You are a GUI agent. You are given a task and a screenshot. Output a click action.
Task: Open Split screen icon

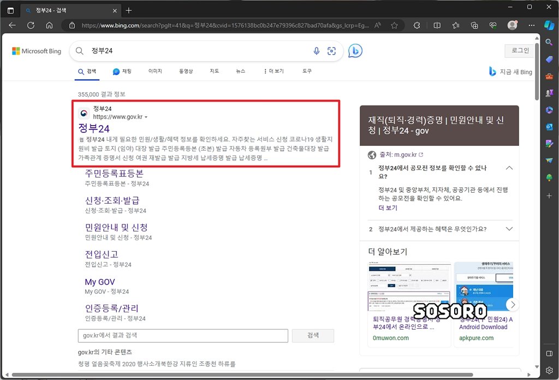point(437,25)
